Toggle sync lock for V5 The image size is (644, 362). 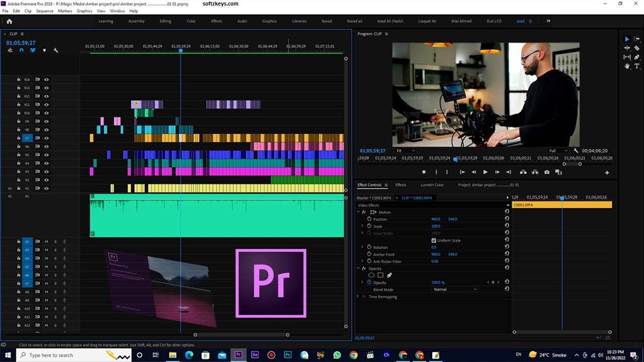click(37, 155)
